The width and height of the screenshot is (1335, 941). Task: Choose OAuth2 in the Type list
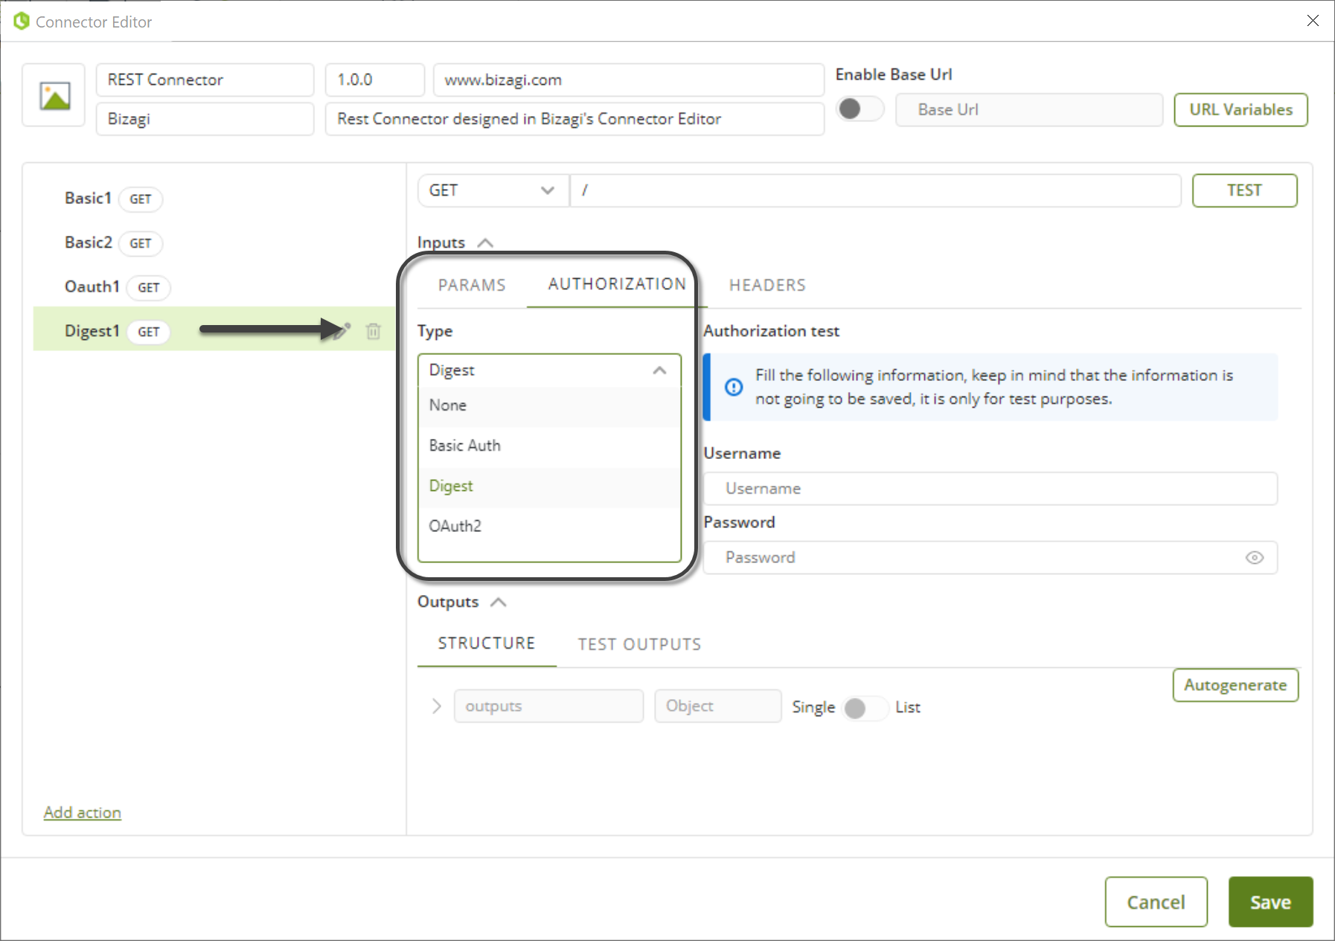549,526
